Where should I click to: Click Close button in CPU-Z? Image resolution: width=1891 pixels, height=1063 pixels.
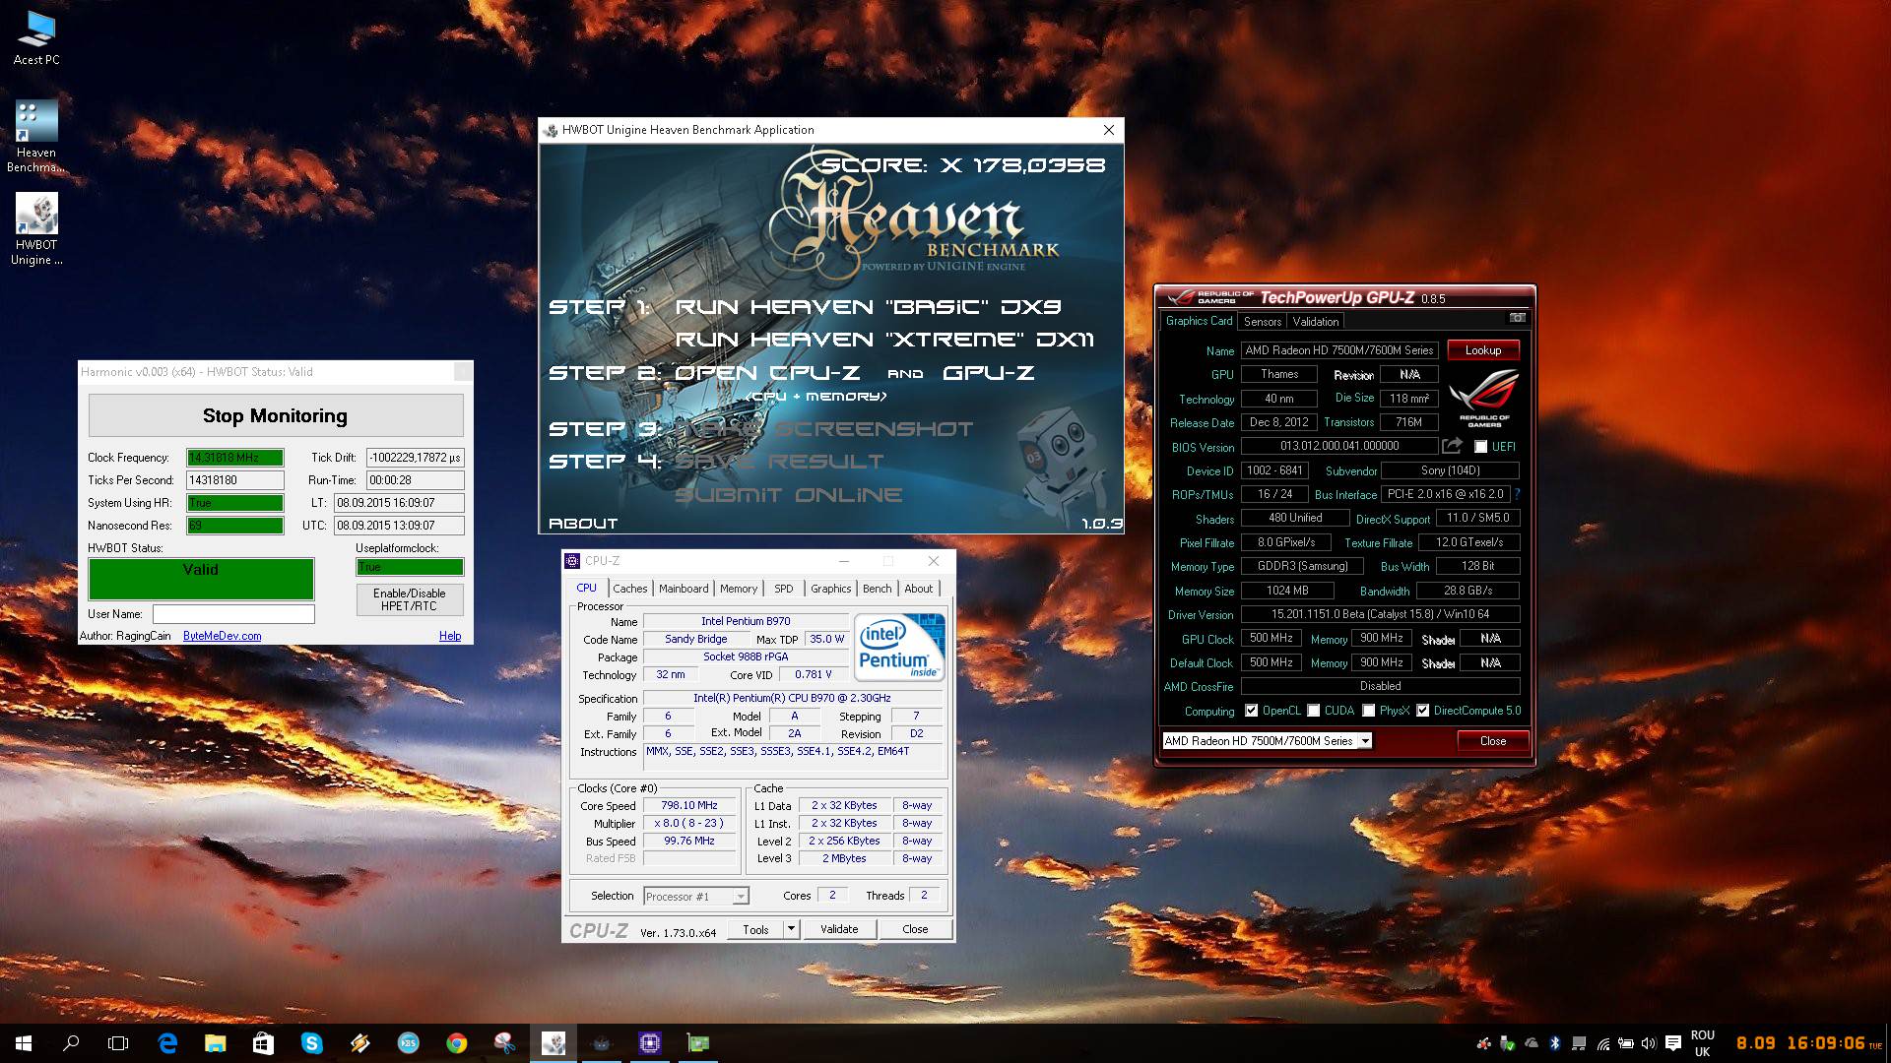(915, 929)
